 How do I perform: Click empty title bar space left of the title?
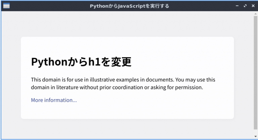tap(49, 6)
